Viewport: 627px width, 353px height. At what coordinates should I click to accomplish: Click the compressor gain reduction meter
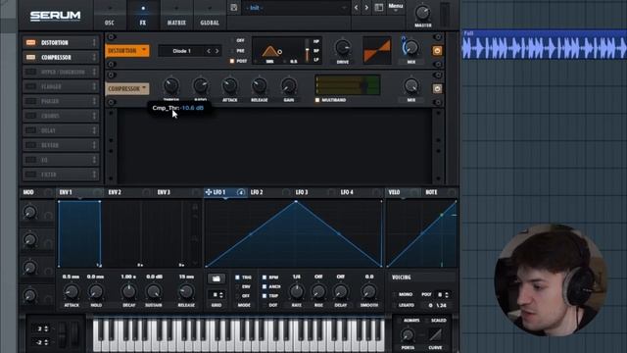click(347, 85)
